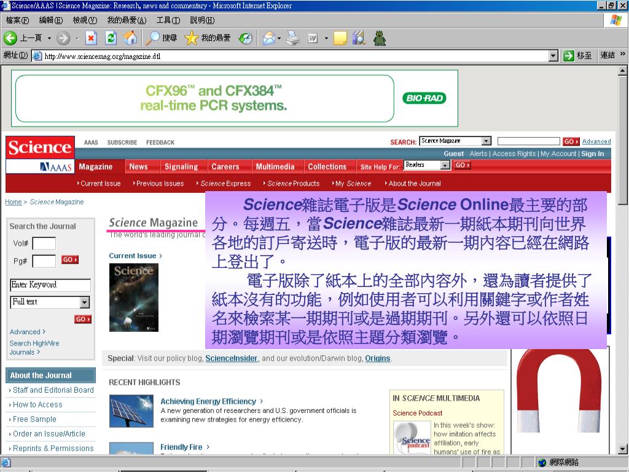
Task: Click the solar panel article thumbnail
Action: pyautogui.click(x=131, y=411)
